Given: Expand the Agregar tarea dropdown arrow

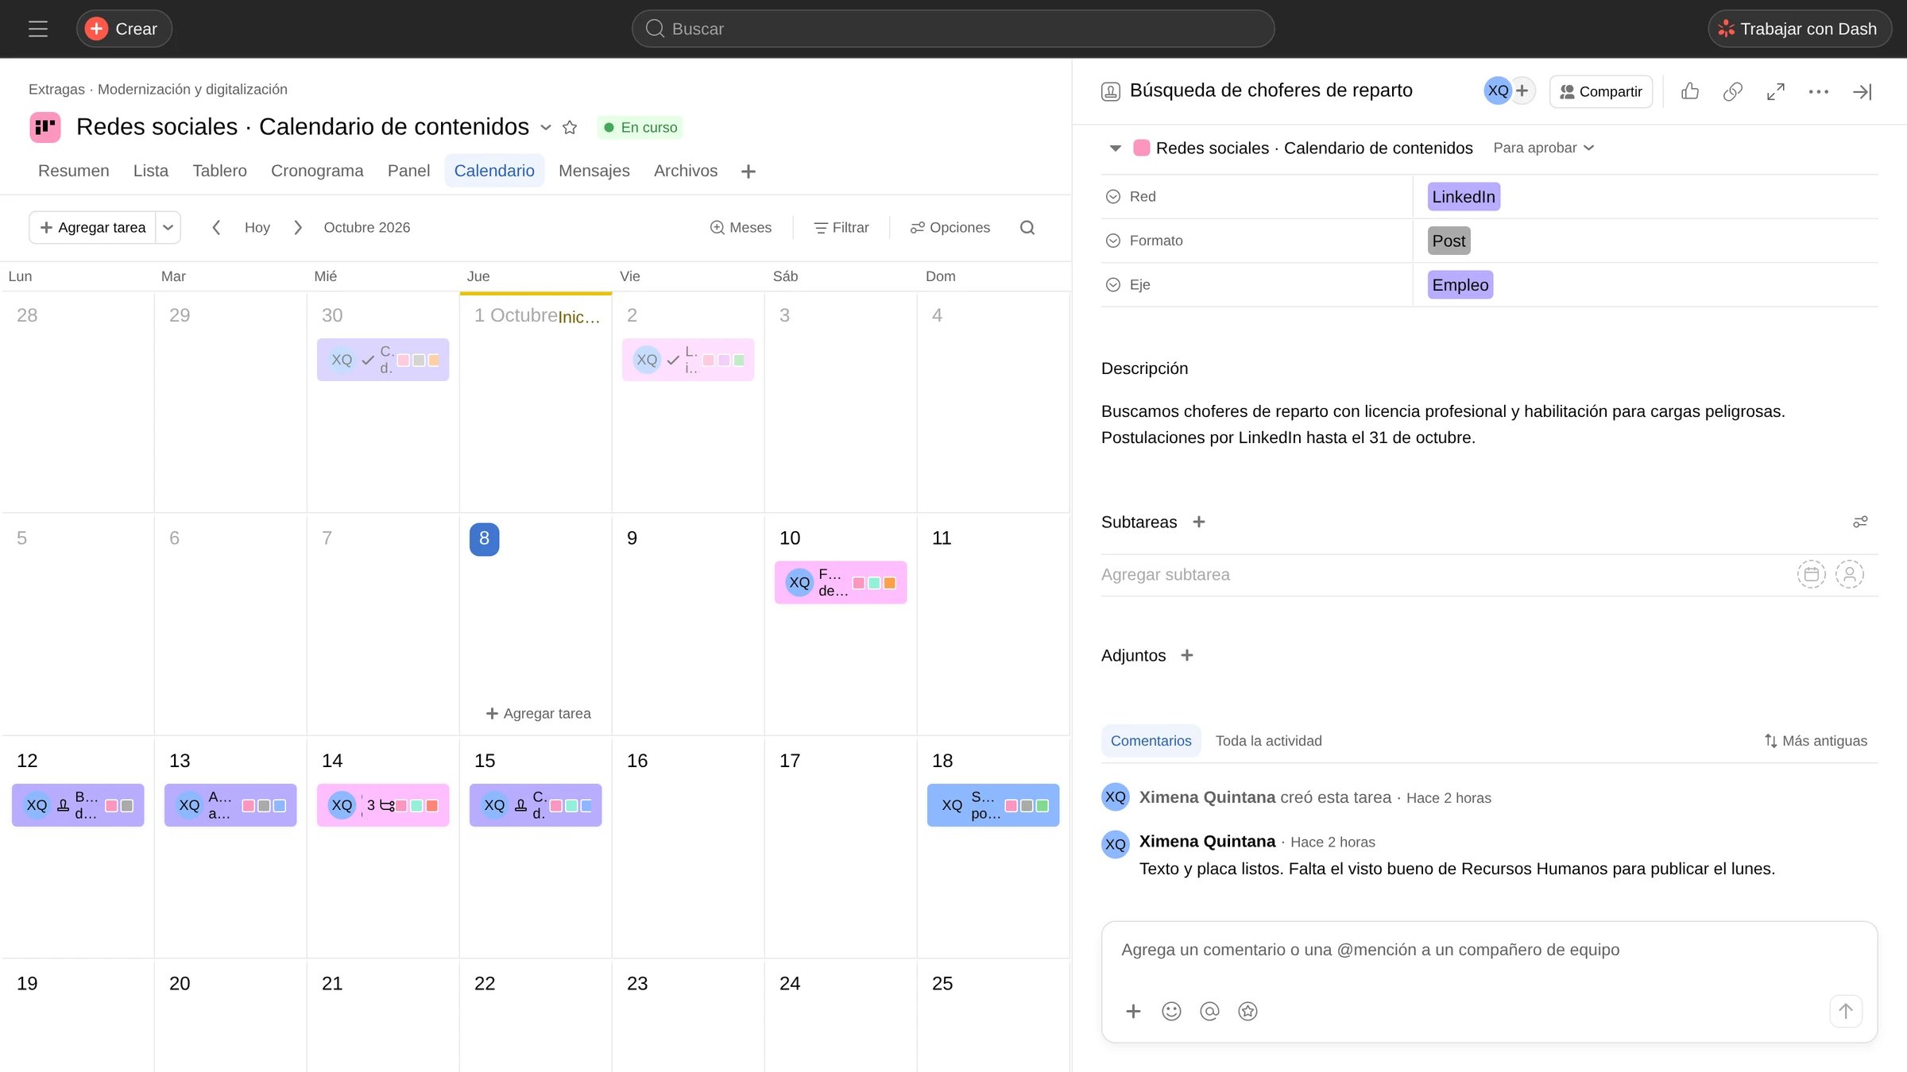Looking at the screenshot, I should [x=168, y=228].
